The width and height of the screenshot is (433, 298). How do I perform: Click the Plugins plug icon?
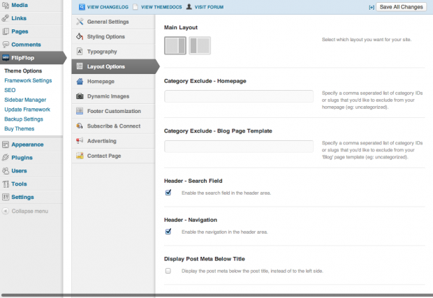tap(6, 158)
